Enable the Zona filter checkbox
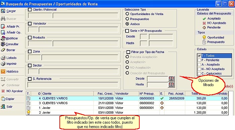This screenshot has width=235, height=130. 30,52
